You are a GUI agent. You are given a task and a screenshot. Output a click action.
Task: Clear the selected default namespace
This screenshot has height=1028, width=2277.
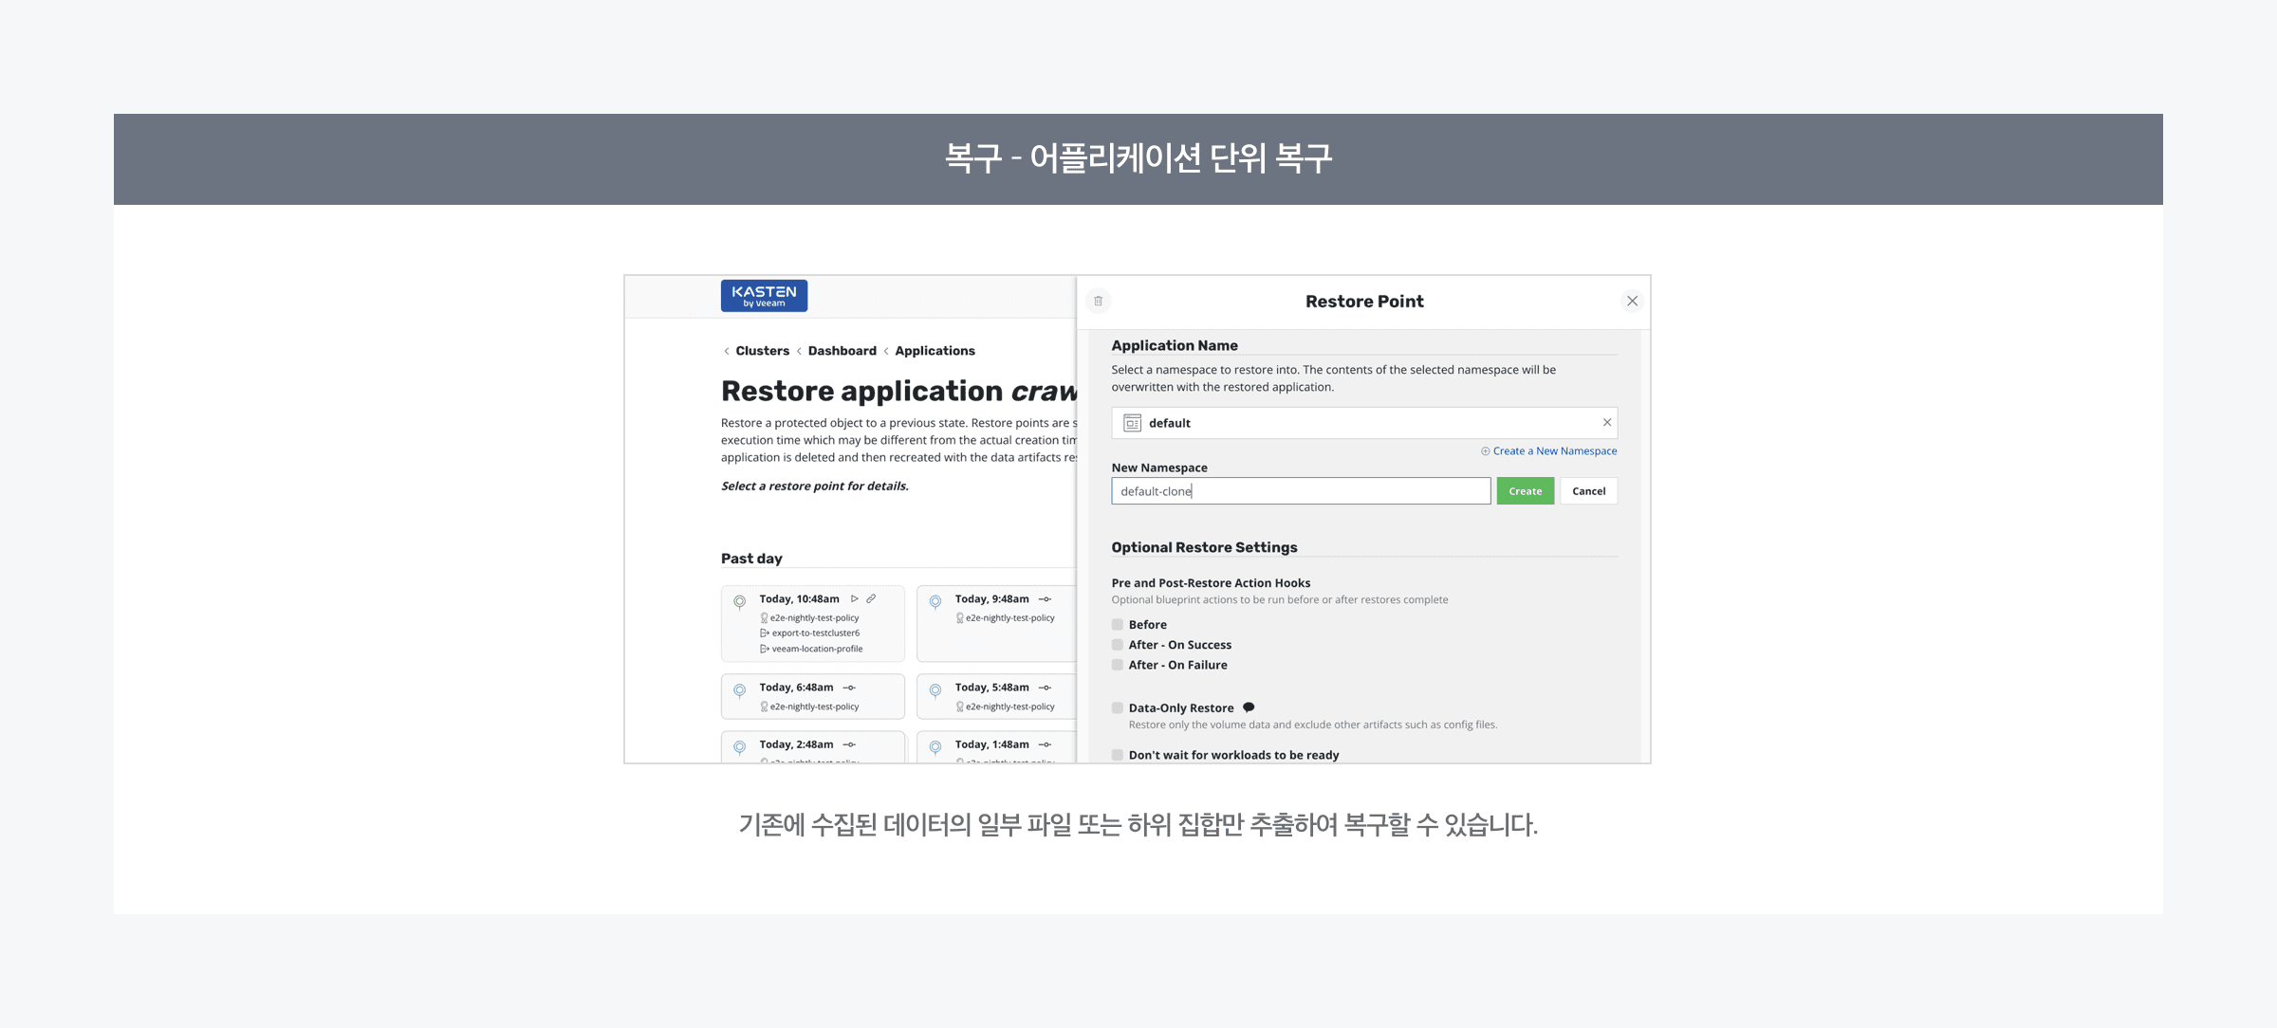coord(1606,423)
